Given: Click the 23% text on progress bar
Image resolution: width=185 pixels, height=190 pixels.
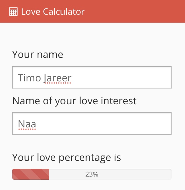Looking at the screenshot, I should 92,174.
